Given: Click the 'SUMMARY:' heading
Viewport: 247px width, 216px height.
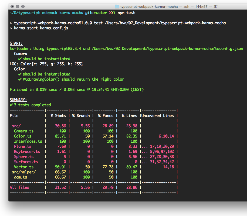Looking at the screenshot, I should click(18, 100).
